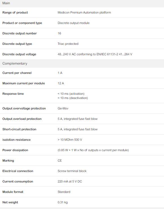This screenshot has width=164, height=209.
Task: Click Discrete output module value text
Action: 73,23
